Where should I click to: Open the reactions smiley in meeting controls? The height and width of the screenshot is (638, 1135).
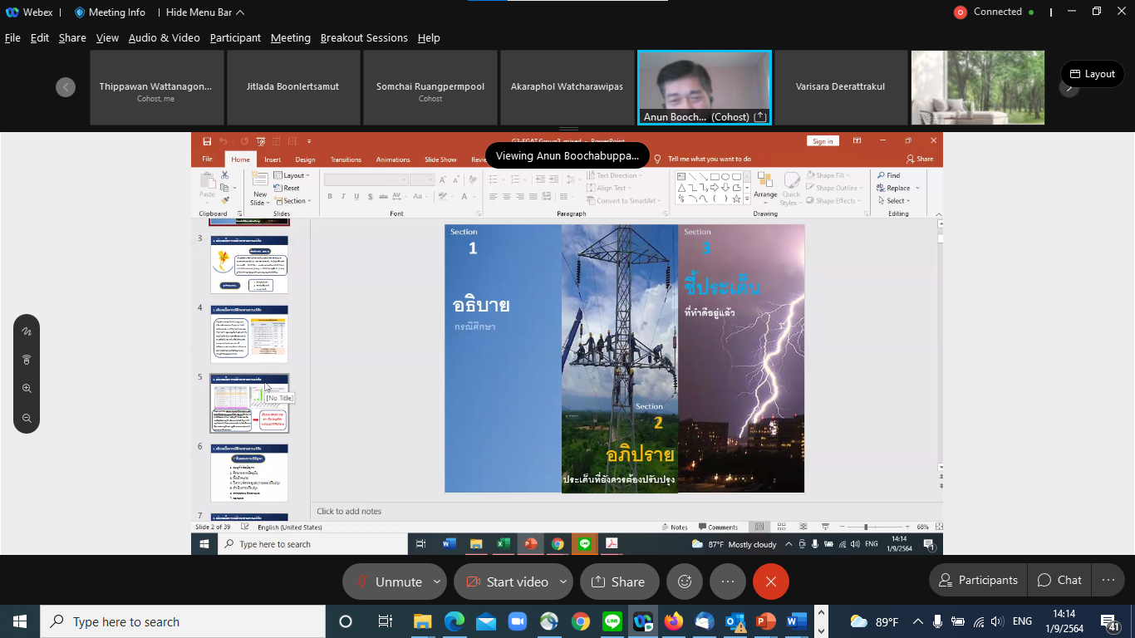coord(685,582)
